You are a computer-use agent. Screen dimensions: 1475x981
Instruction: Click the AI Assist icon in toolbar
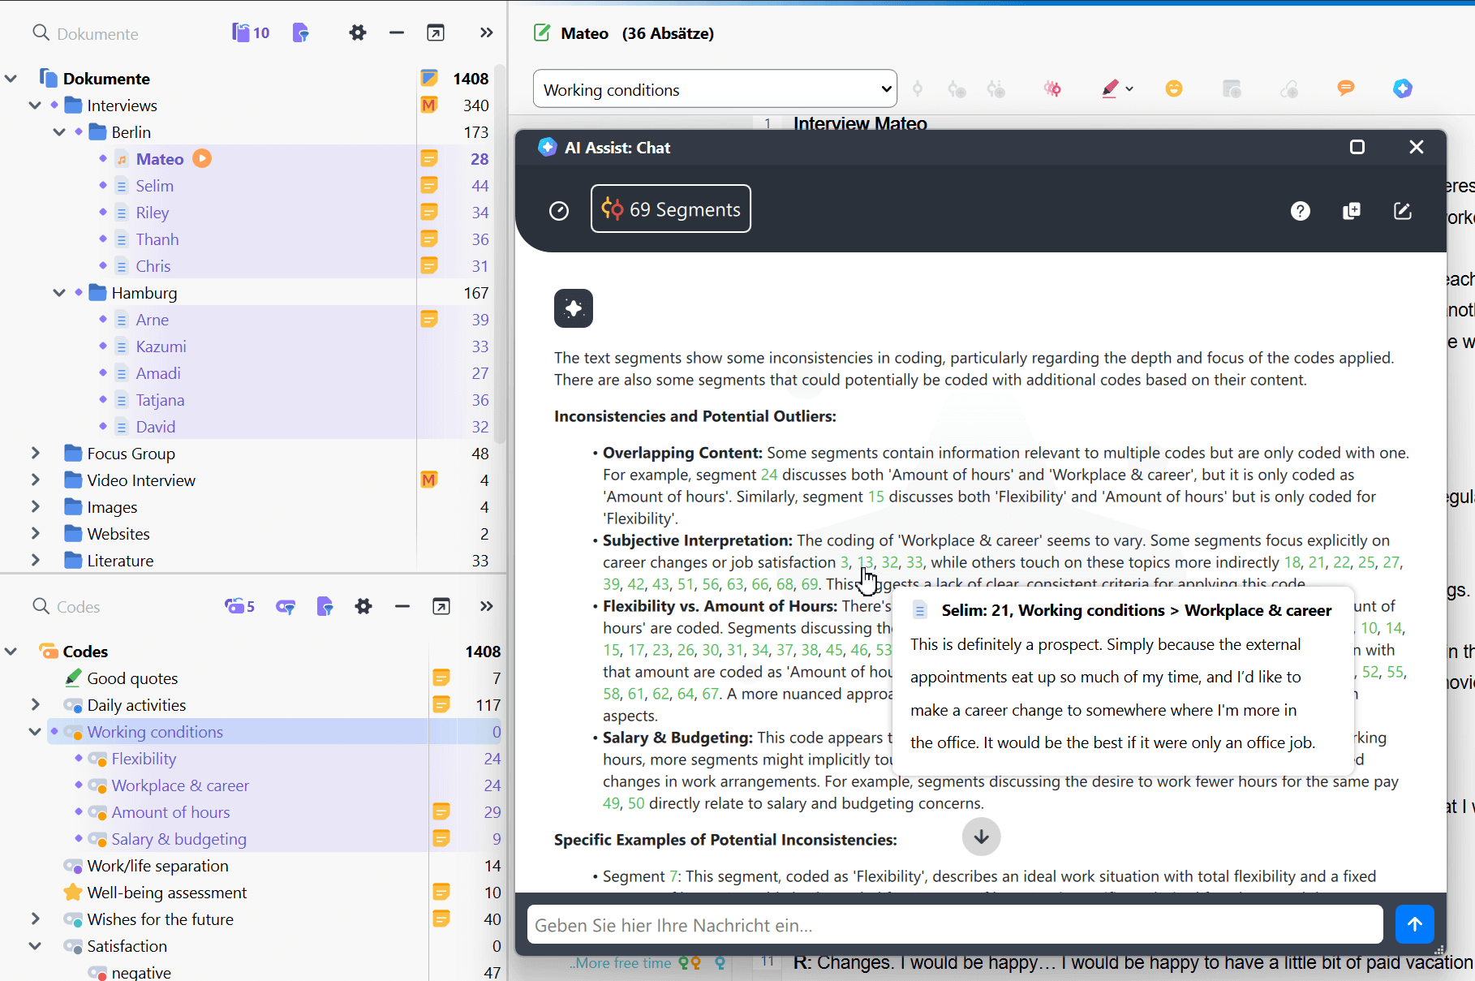(1402, 88)
